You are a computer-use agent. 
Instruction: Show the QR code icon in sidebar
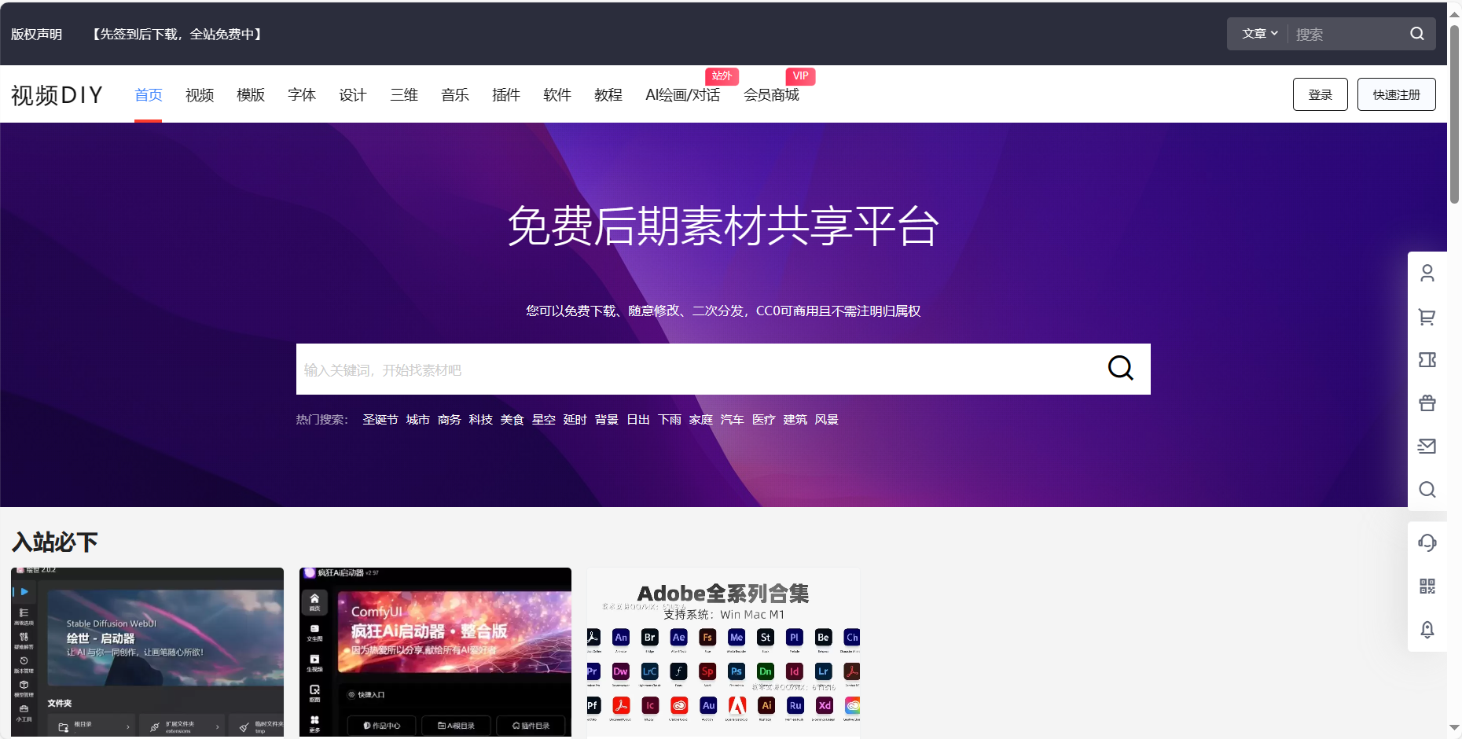(1427, 586)
